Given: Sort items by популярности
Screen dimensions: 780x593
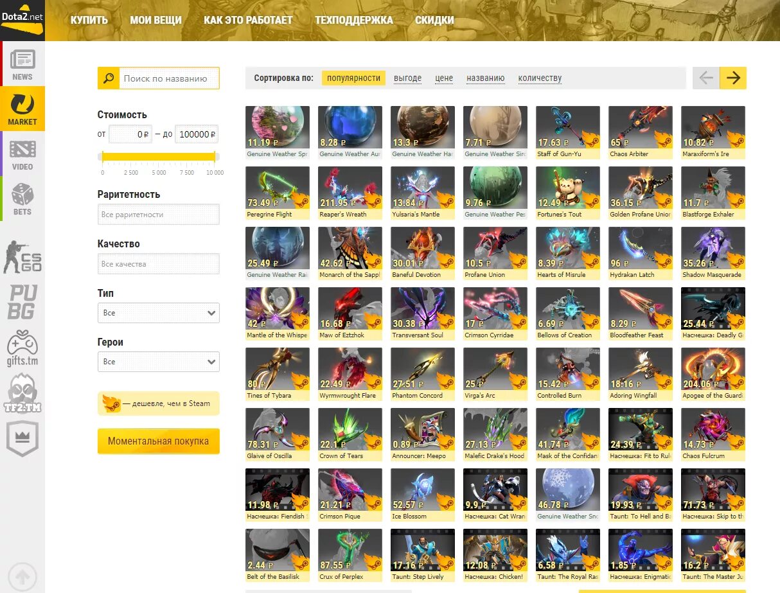Looking at the screenshot, I should point(353,78).
